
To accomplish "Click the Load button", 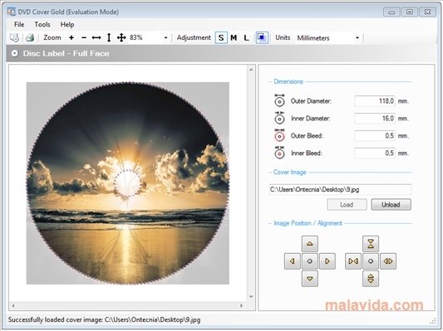I will [347, 204].
